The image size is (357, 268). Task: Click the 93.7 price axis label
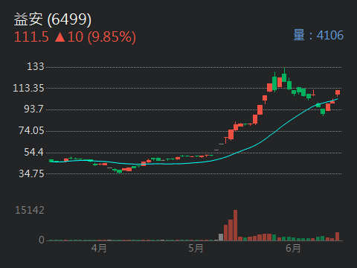tap(34, 109)
